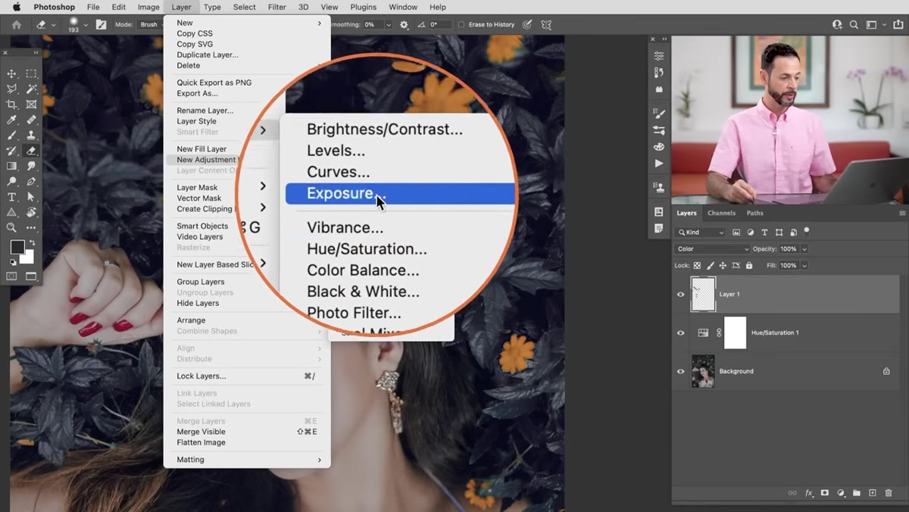Select the Background layer thumbnail

click(x=703, y=371)
